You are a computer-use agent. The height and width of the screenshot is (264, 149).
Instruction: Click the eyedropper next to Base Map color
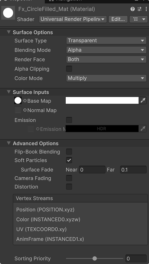(x=143, y=101)
